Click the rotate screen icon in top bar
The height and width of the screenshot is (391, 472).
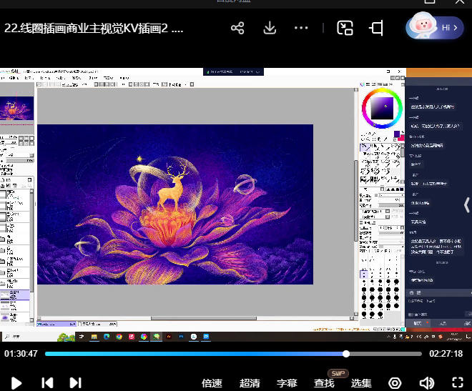[376, 28]
